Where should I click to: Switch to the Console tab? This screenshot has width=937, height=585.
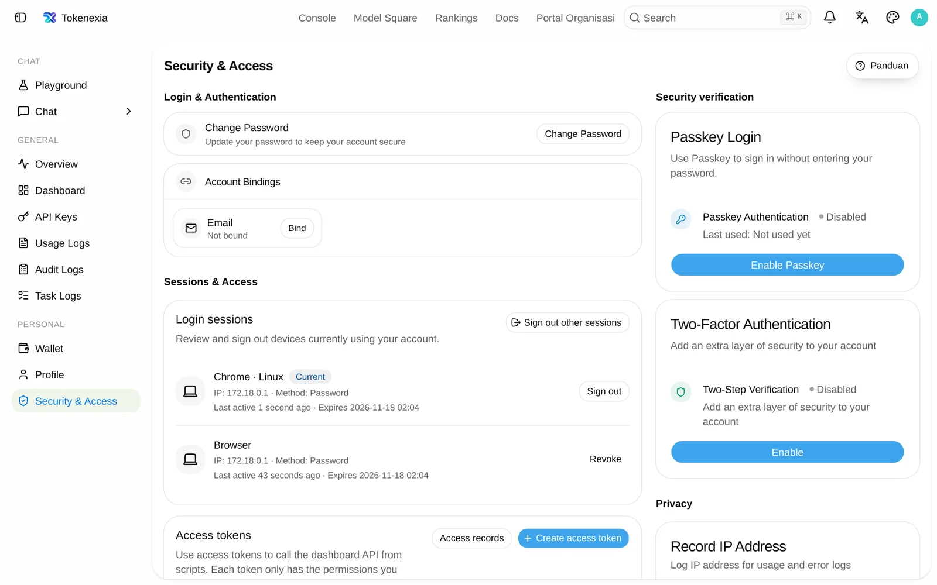[x=317, y=18]
